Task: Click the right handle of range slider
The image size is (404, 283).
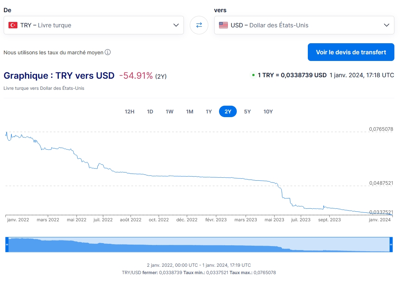Action: tap(391, 245)
